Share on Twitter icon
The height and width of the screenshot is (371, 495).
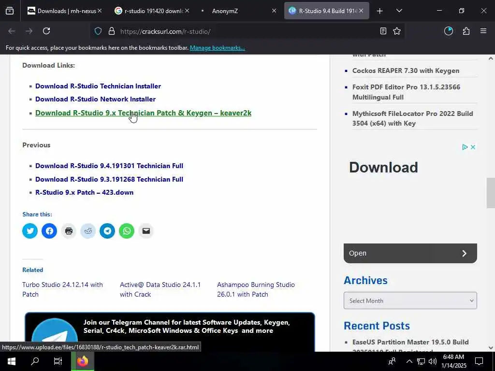click(x=30, y=231)
